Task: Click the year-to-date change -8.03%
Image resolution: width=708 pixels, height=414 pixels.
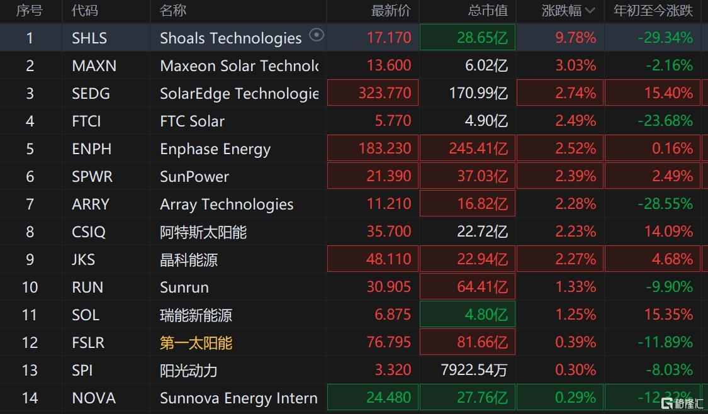Action: (670, 370)
